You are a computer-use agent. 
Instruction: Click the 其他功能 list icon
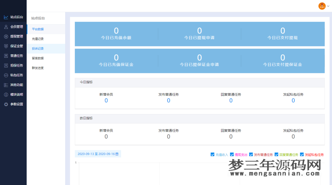(6, 85)
